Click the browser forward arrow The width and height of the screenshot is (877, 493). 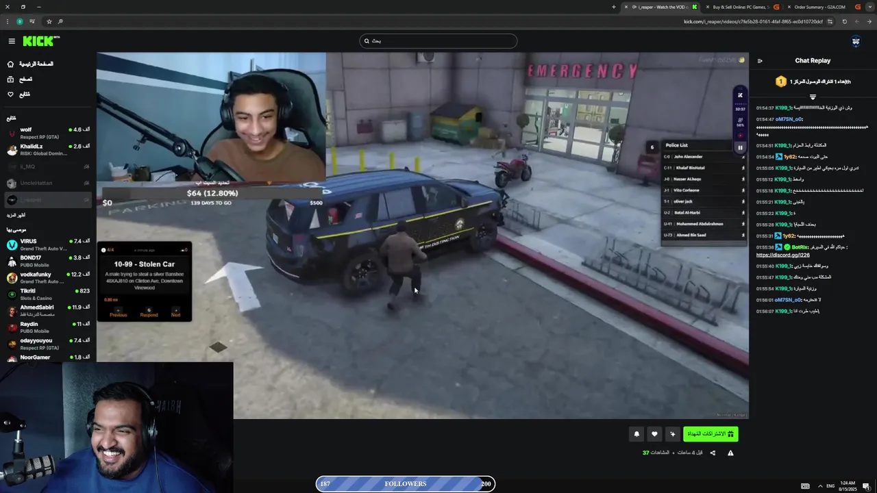pyautogui.click(x=857, y=21)
